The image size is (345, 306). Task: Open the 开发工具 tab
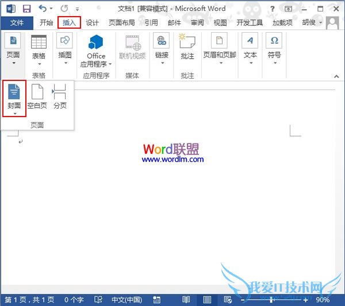click(x=250, y=22)
